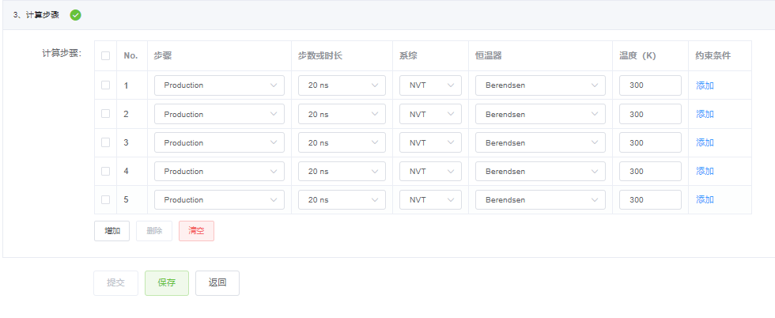
Task: Click the green checkmark status icon
Action: click(x=76, y=15)
